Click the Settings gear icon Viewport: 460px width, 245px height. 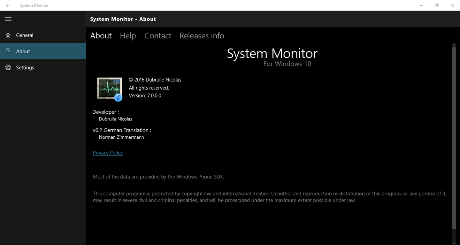[x=8, y=67]
